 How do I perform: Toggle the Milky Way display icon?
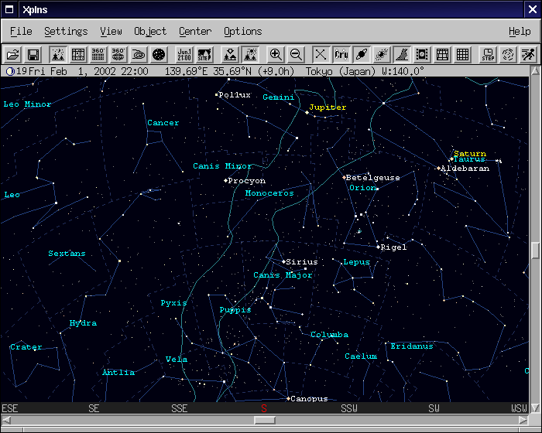pos(402,55)
